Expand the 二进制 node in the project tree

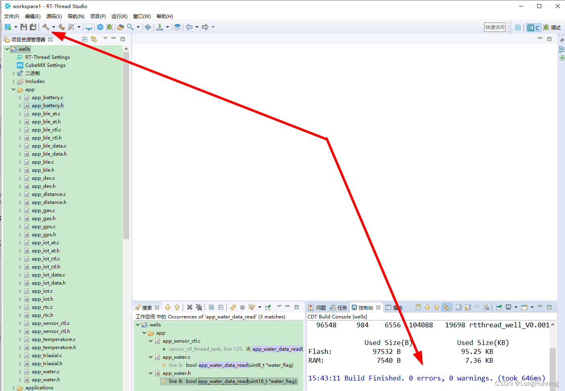click(13, 73)
